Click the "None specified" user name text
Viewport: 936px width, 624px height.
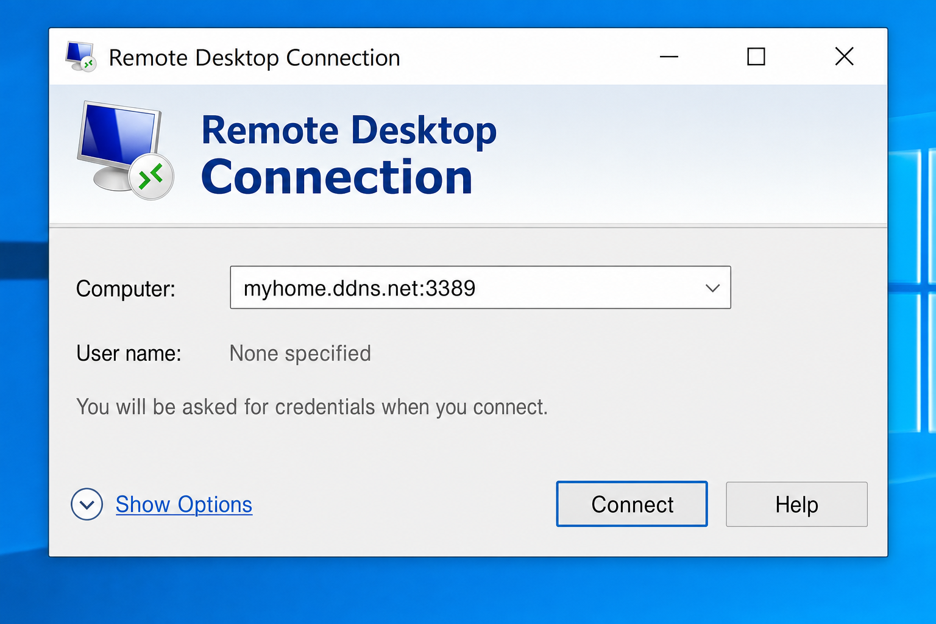point(300,353)
